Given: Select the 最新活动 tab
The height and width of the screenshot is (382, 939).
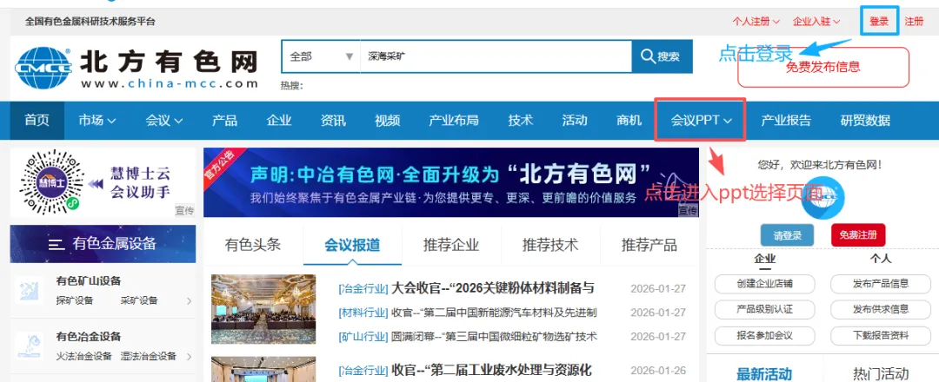Looking at the screenshot, I should [x=764, y=373].
